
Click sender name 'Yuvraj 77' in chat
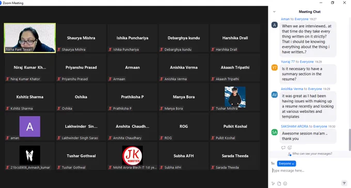click(x=288, y=62)
